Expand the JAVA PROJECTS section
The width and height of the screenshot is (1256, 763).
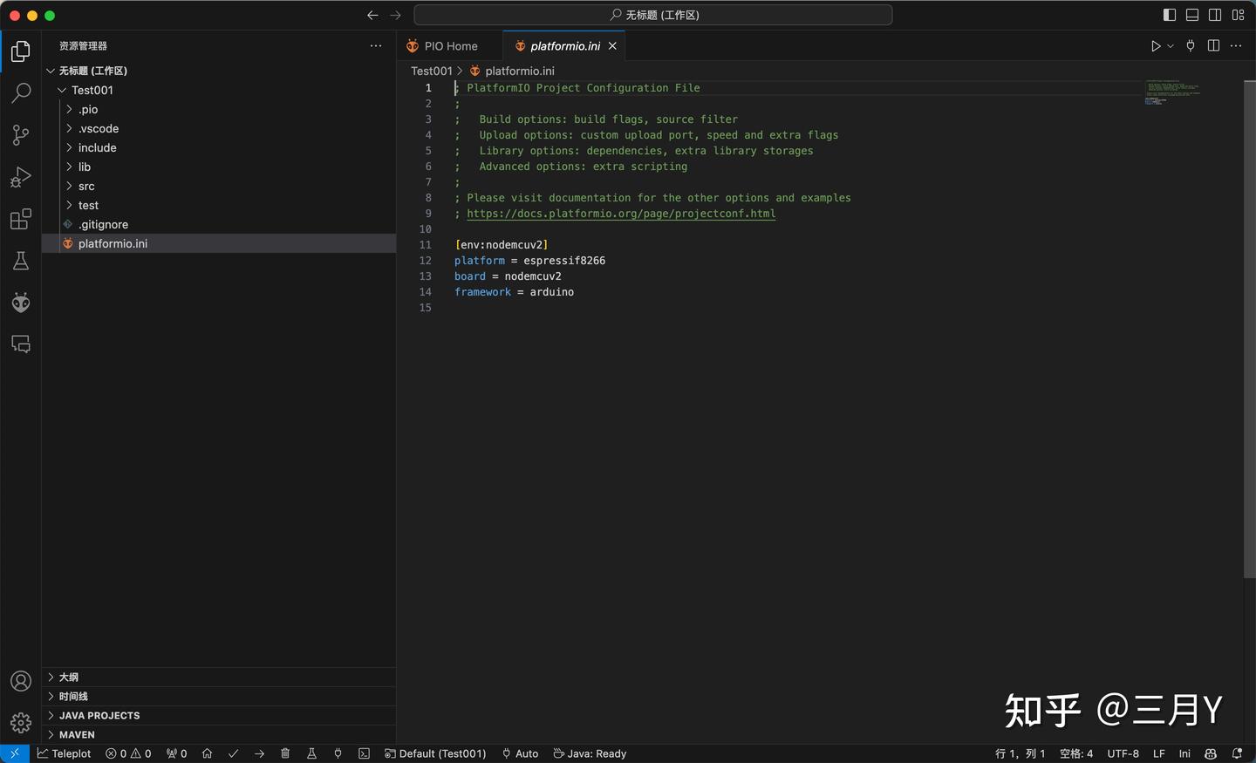[x=99, y=715]
